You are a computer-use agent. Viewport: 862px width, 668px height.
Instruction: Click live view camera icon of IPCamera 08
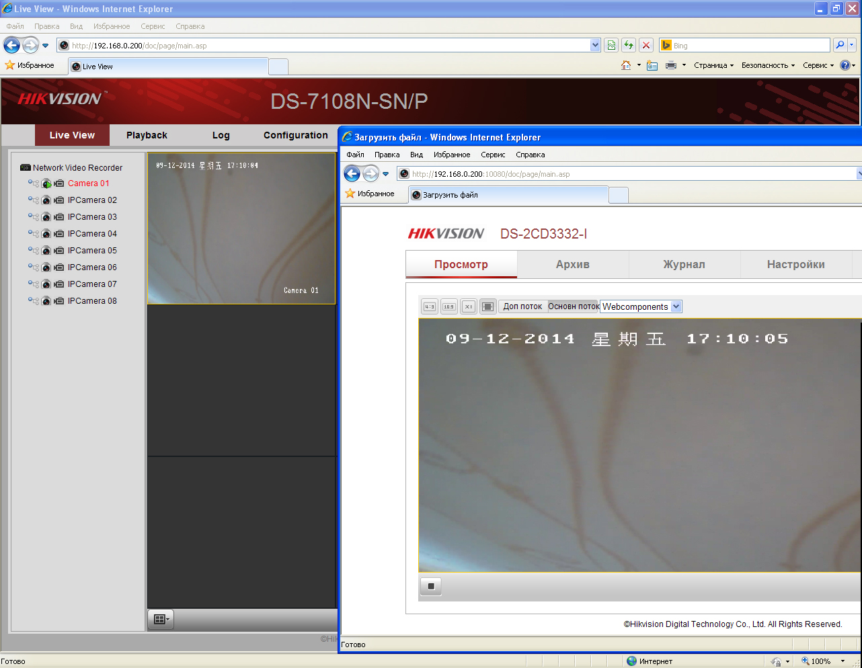[x=46, y=301]
